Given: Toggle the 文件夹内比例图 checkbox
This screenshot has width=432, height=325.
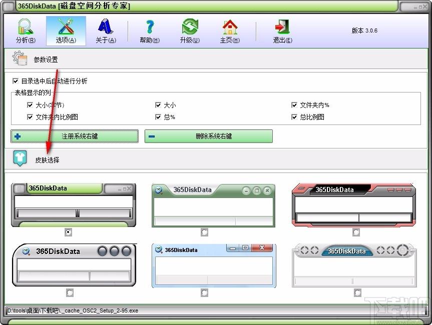Looking at the screenshot, I should coord(30,117).
